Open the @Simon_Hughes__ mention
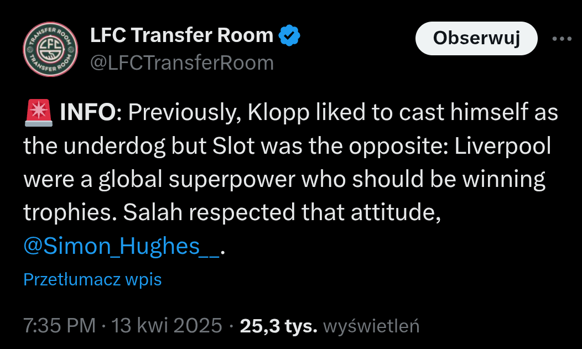The image size is (582, 349). (122, 246)
